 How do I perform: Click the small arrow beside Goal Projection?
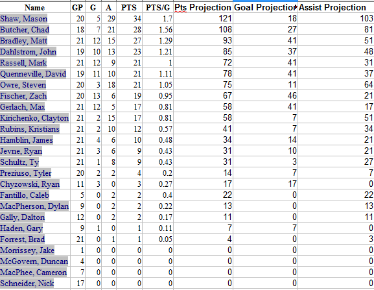point(296,8)
